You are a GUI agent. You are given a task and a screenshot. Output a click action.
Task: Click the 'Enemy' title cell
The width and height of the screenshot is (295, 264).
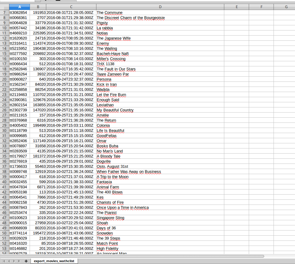tap(160, 43)
